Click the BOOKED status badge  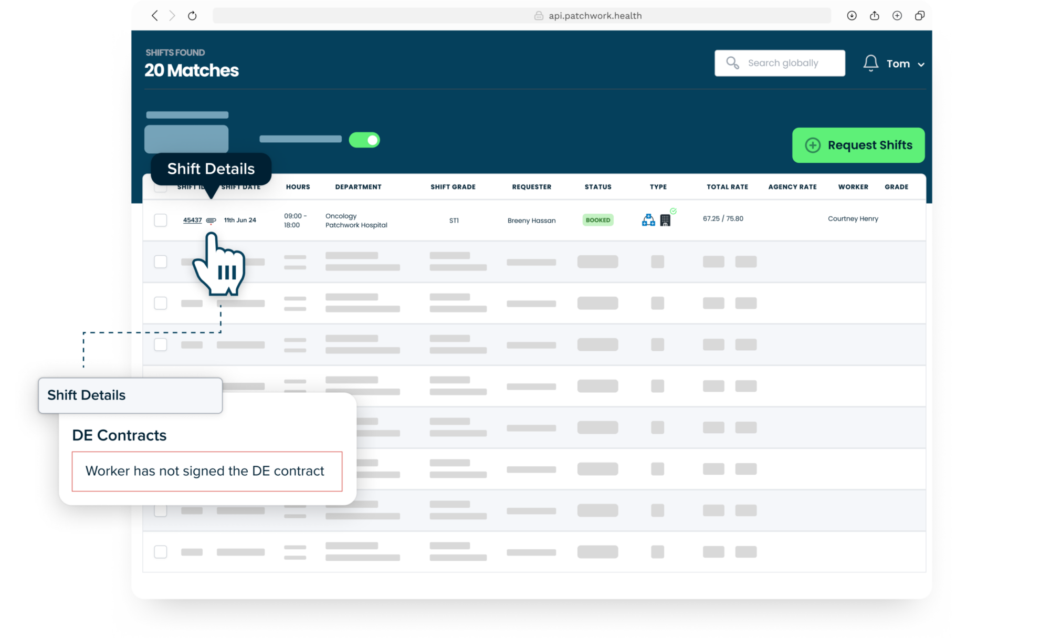(598, 220)
